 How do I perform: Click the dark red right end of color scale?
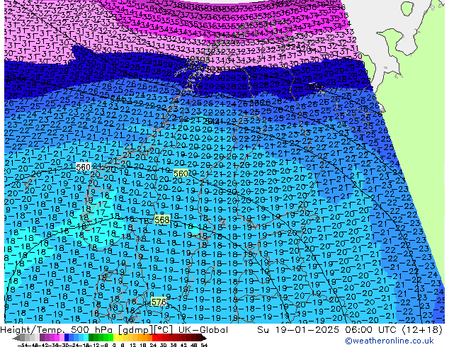pos(203,338)
